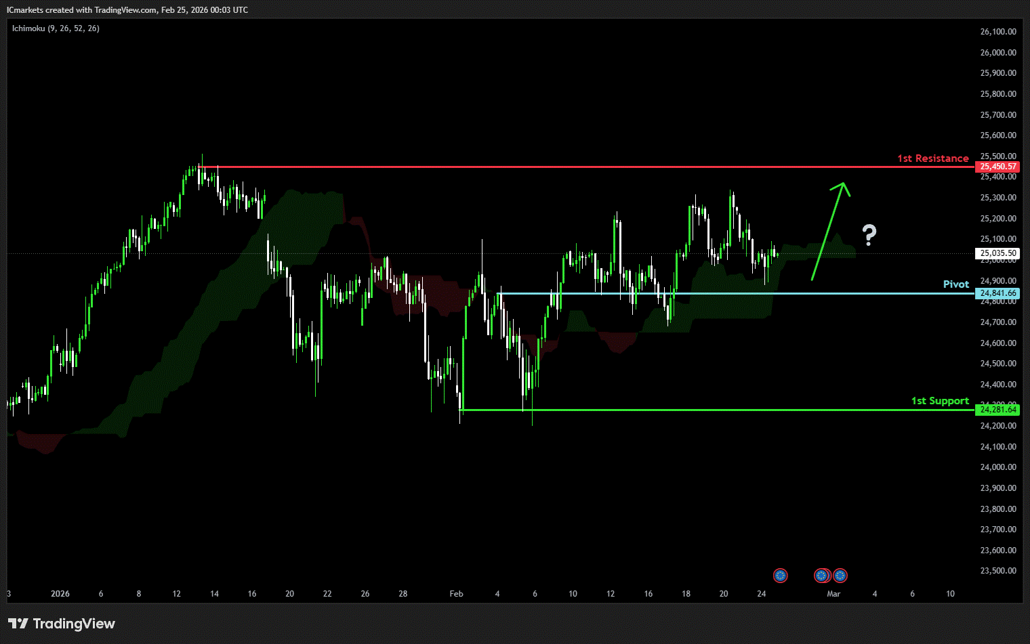This screenshot has width=1030, height=644.
Task: Click the 'Mar' label on date axis
Action: coord(833,594)
